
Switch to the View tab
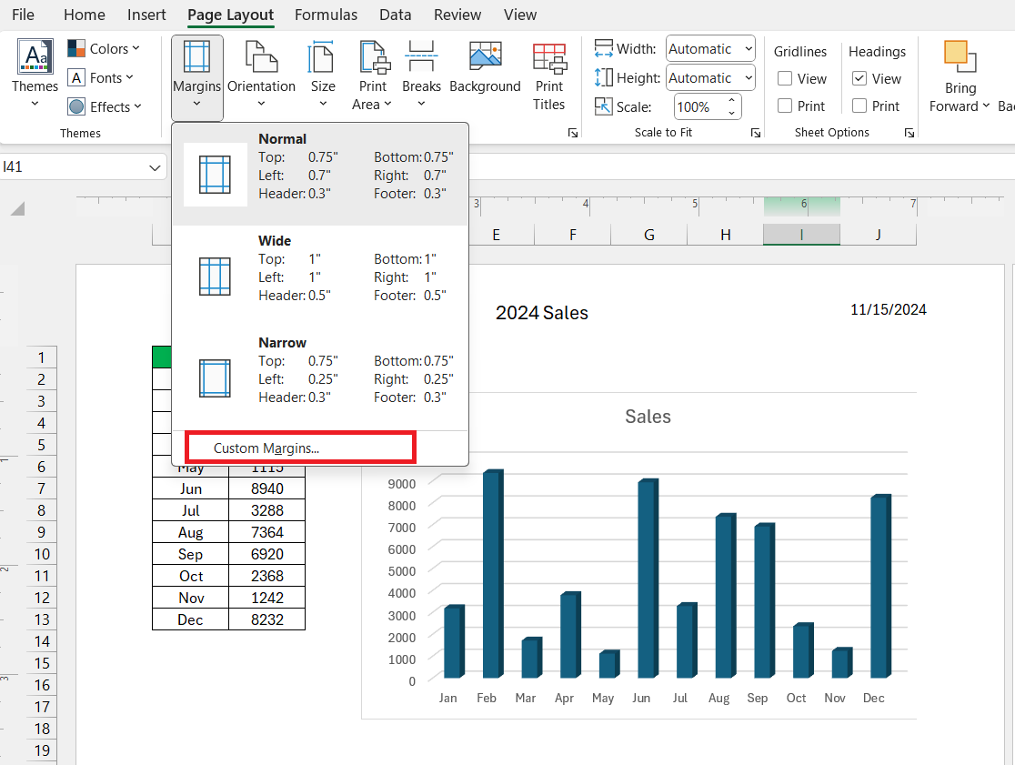point(520,15)
